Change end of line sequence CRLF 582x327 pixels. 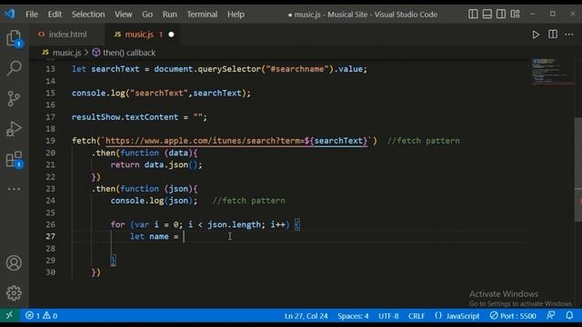tap(416, 316)
